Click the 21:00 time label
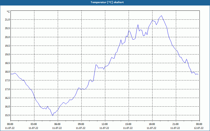Screen dimensions: 210x131 point(176,124)
